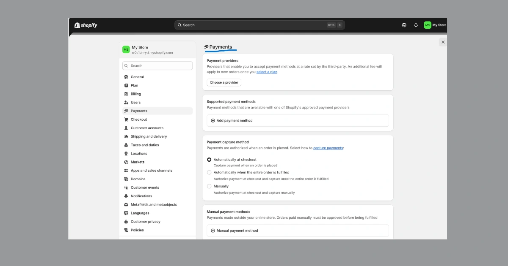This screenshot has width=508, height=266.
Task: Click the settings sidebar Search field
Action: coord(157,66)
